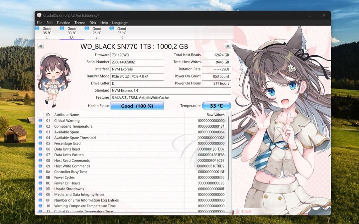Click the CrystalDiskInfo title bar logo
Viewport: 359px width, 224px height.
39,15
